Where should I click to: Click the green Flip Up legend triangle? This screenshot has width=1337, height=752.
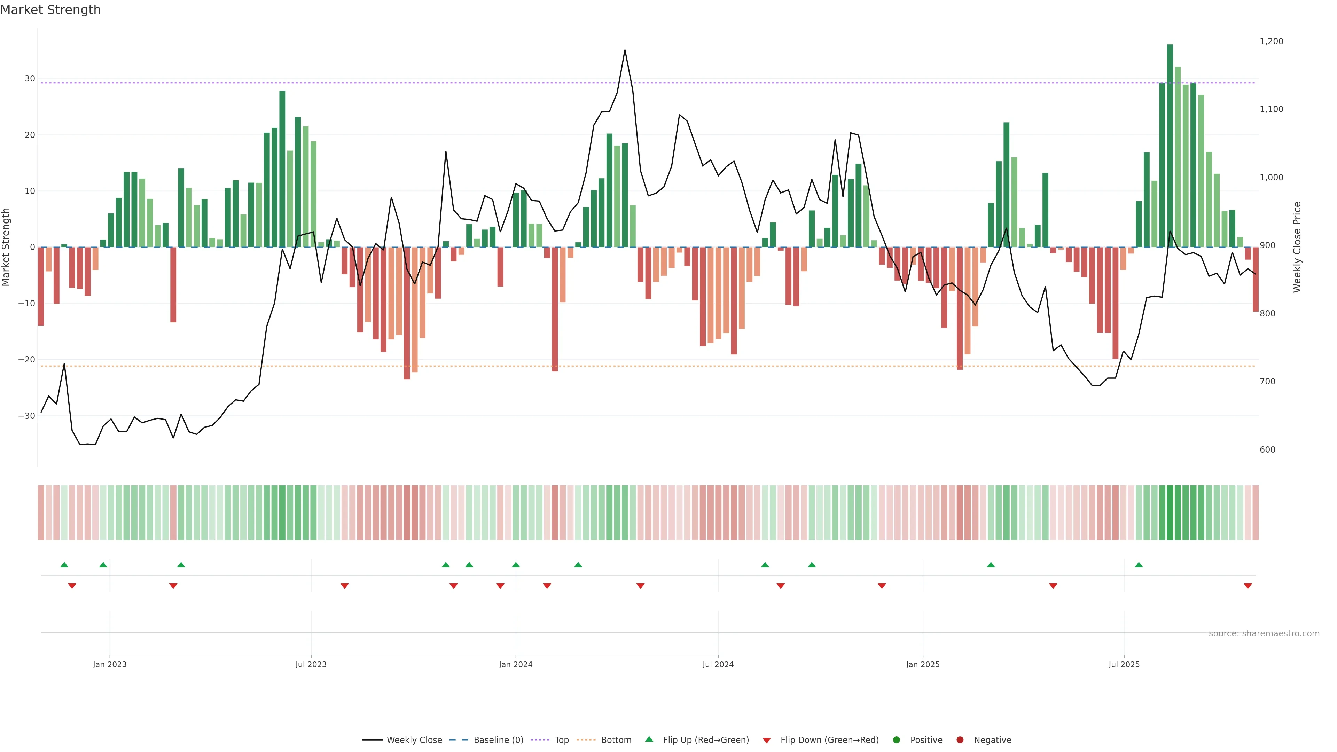coord(649,739)
